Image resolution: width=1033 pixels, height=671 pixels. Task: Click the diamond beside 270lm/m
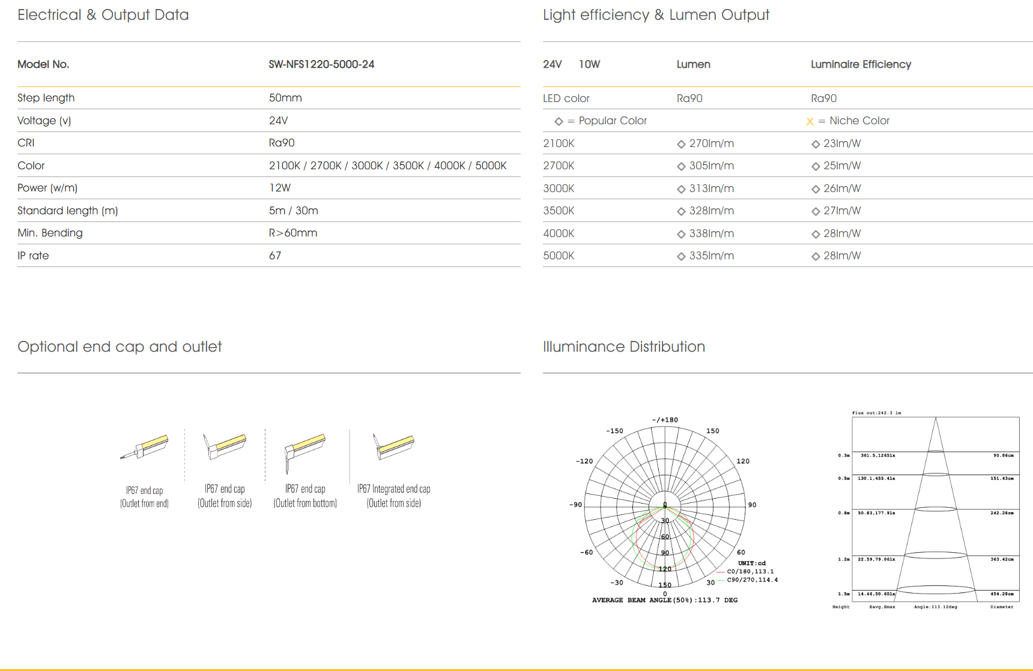[x=681, y=144]
